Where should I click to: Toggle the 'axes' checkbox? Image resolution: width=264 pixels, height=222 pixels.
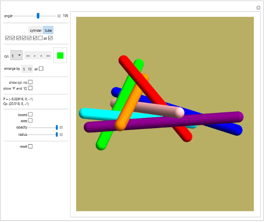pos(30,121)
